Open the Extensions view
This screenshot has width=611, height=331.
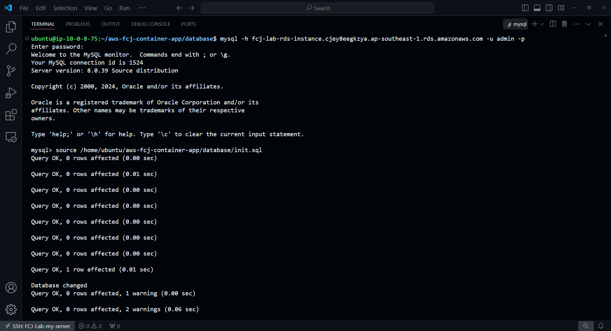point(11,115)
